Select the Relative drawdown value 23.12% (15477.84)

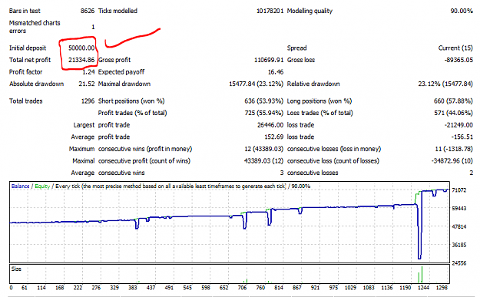[x=445, y=84]
